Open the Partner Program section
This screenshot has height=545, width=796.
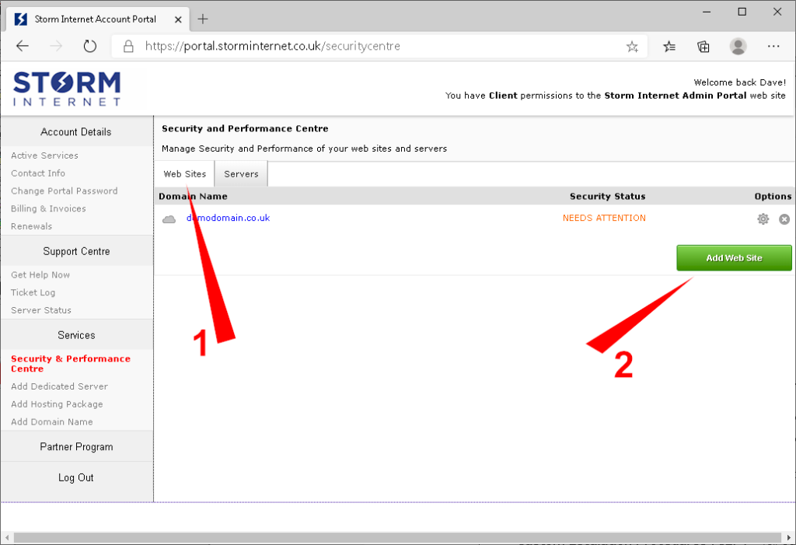pyautogui.click(x=76, y=447)
